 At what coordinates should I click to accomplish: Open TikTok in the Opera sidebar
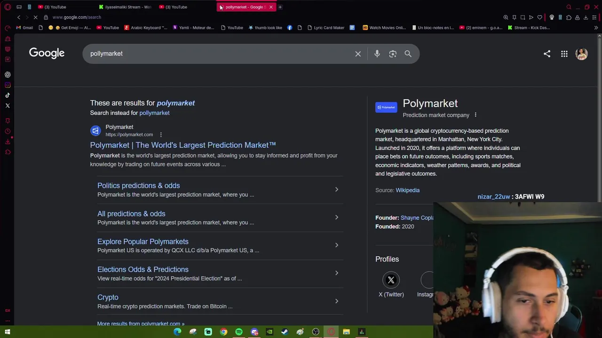8,95
